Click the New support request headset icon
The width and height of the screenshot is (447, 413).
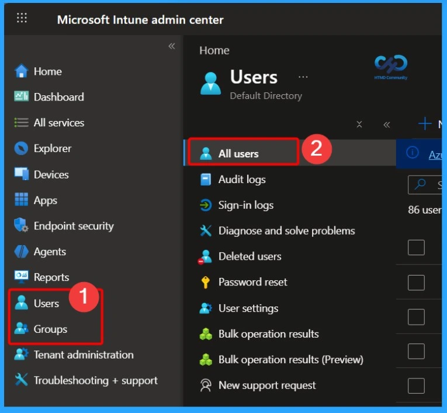[x=206, y=386]
